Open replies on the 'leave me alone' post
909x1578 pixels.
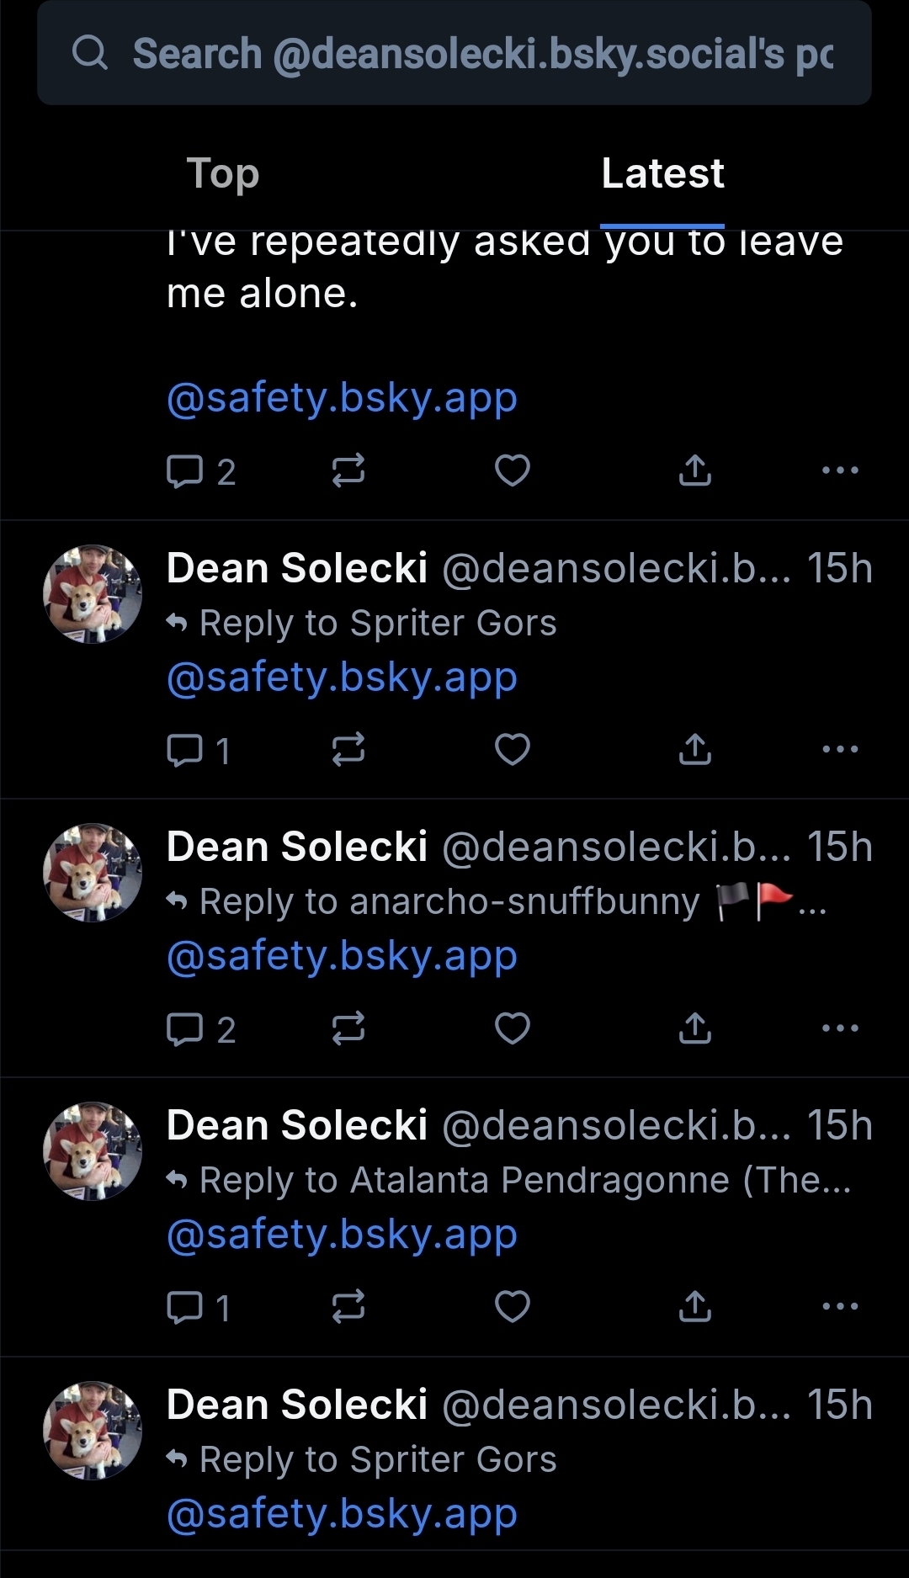point(200,471)
